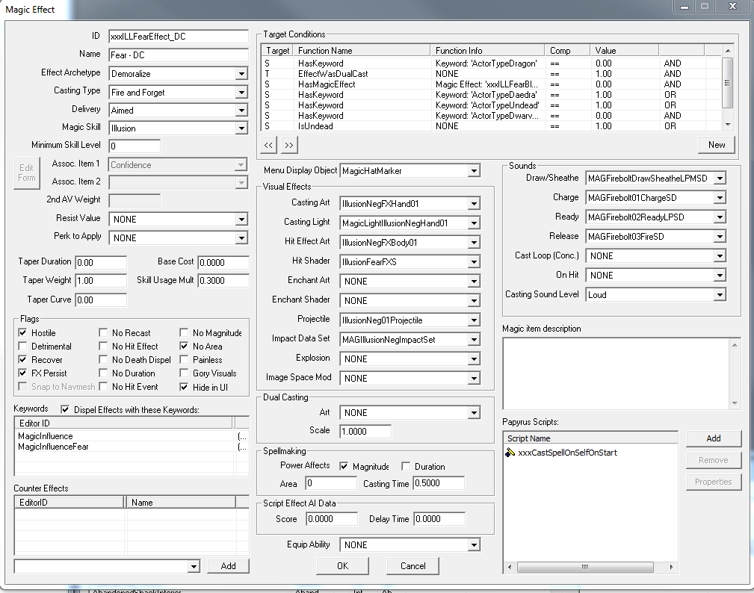The image size is (754, 593).
Task: Click the Dual Casting Scale field
Action: tap(365, 431)
